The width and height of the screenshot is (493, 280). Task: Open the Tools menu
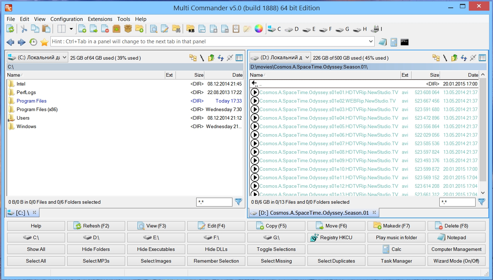click(124, 19)
